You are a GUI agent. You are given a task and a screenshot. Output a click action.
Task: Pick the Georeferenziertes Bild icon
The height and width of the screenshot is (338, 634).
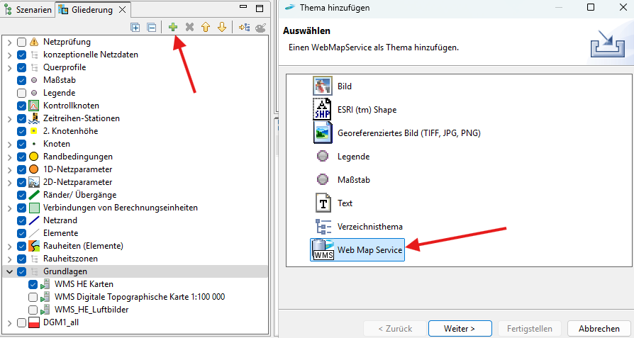323,133
